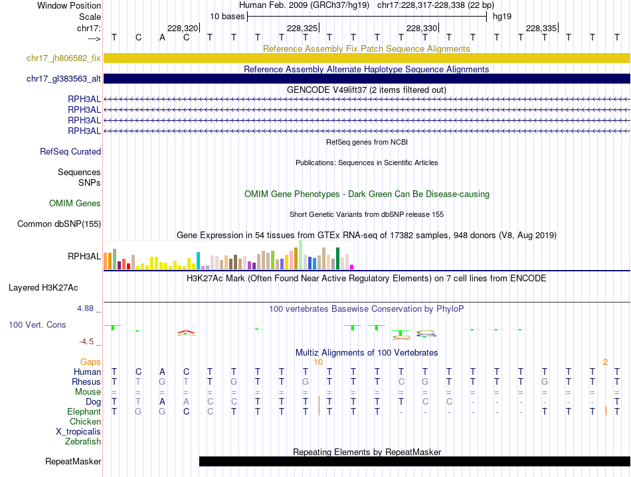Open the Reference Assembly Fix Patch Sequence Alignments title
This screenshot has height=477, width=631.
pyautogui.click(x=366, y=48)
